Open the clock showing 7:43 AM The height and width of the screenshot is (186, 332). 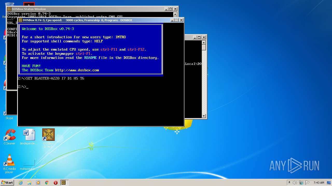pyautogui.click(x=319, y=183)
